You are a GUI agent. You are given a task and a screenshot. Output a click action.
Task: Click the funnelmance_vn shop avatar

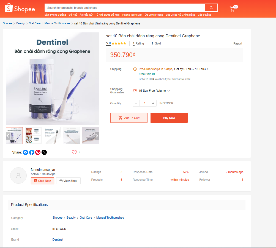click(18, 175)
